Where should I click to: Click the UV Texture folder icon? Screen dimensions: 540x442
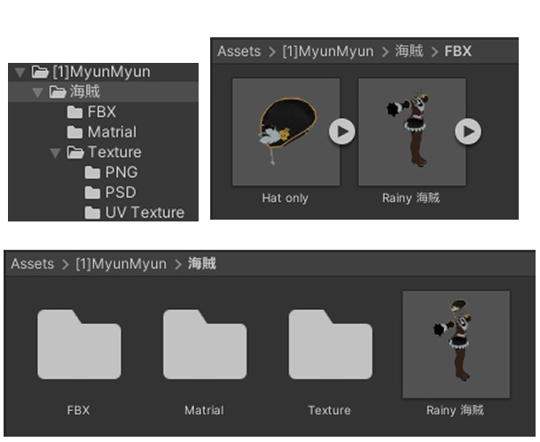point(92,213)
